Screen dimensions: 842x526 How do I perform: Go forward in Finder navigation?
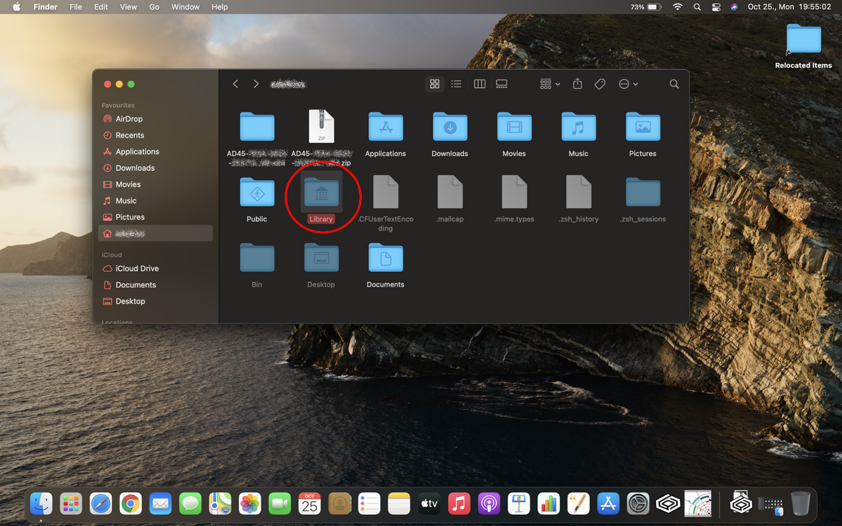(256, 84)
